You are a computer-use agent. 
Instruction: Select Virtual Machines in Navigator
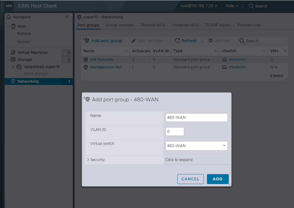click(33, 52)
